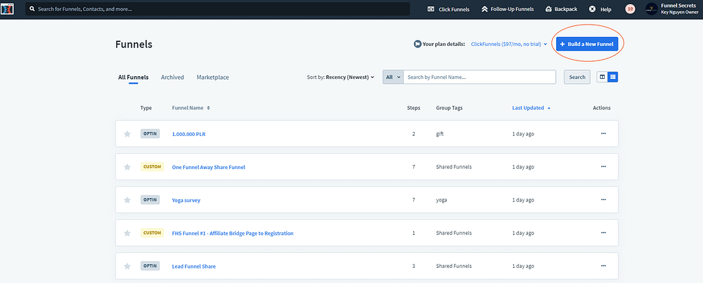Open the Backpack menu
Image resolution: width=703 pixels, height=283 pixels.
click(562, 9)
